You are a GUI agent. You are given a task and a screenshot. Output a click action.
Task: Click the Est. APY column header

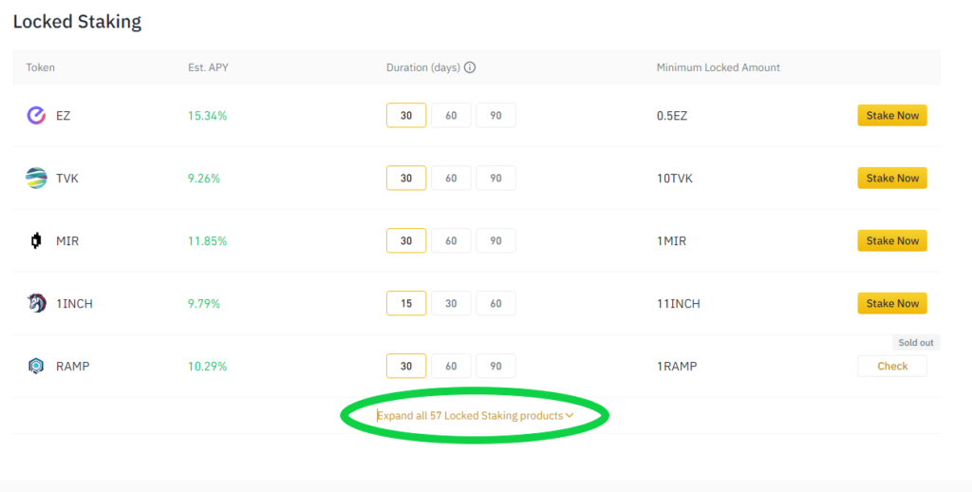(208, 67)
